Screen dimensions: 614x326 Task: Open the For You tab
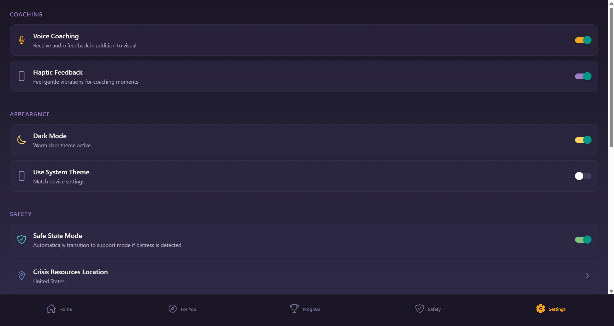coord(182,309)
